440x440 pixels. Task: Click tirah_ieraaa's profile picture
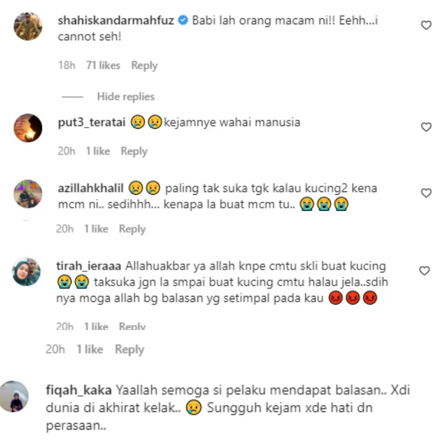click(x=26, y=272)
